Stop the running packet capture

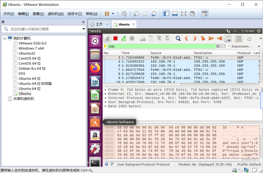click(x=115, y=38)
